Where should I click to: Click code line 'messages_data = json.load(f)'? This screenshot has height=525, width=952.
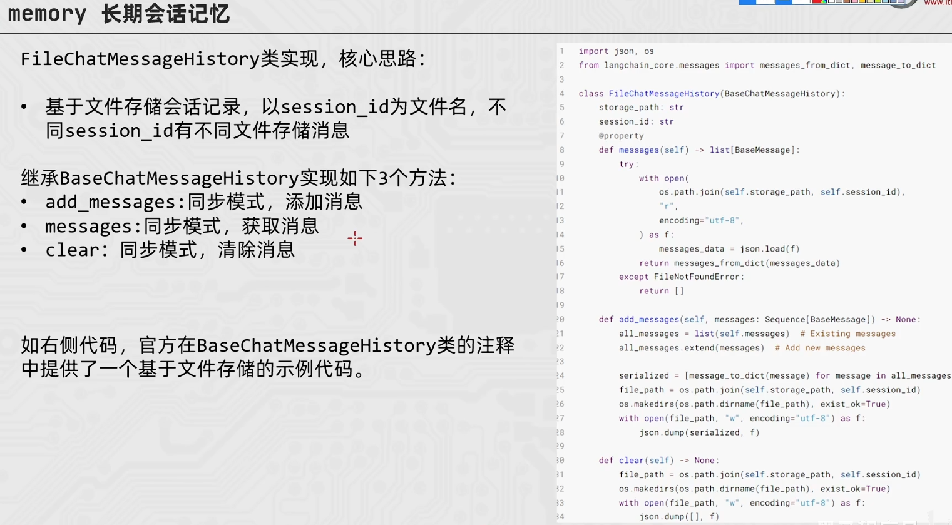[x=729, y=249]
